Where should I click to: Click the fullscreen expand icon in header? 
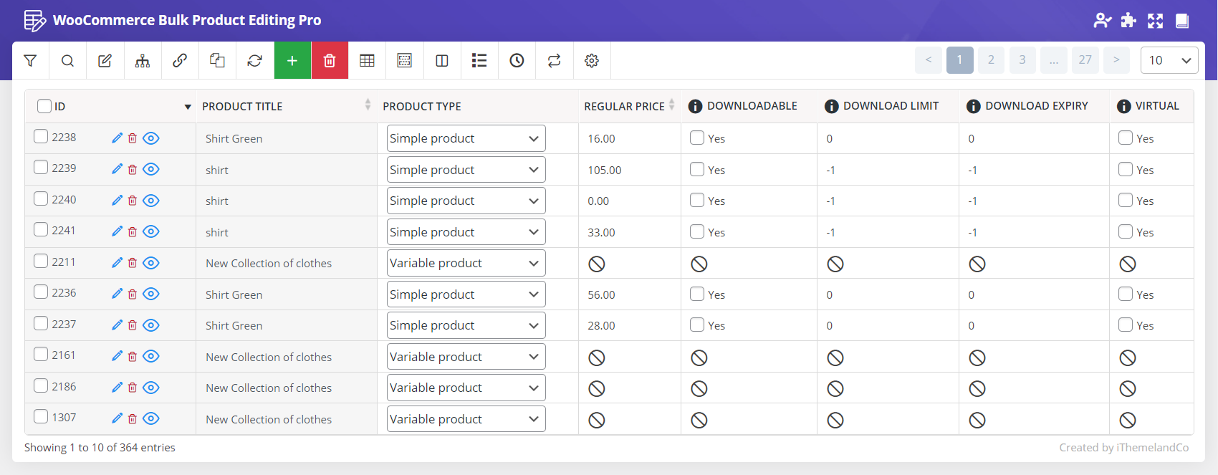click(1155, 21)
